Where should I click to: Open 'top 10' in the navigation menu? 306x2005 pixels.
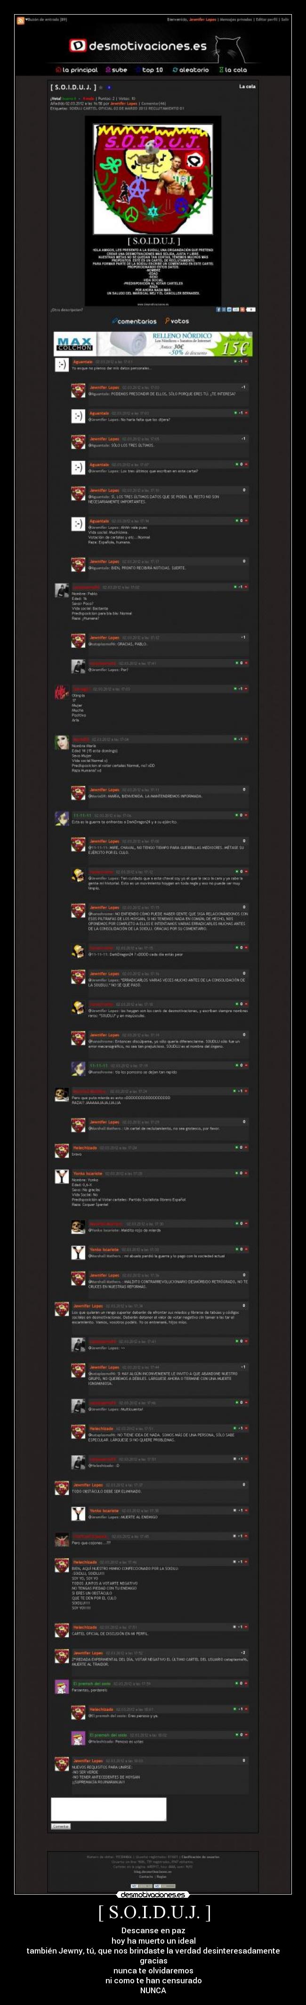pyautogui.click(x=149, y=70)
